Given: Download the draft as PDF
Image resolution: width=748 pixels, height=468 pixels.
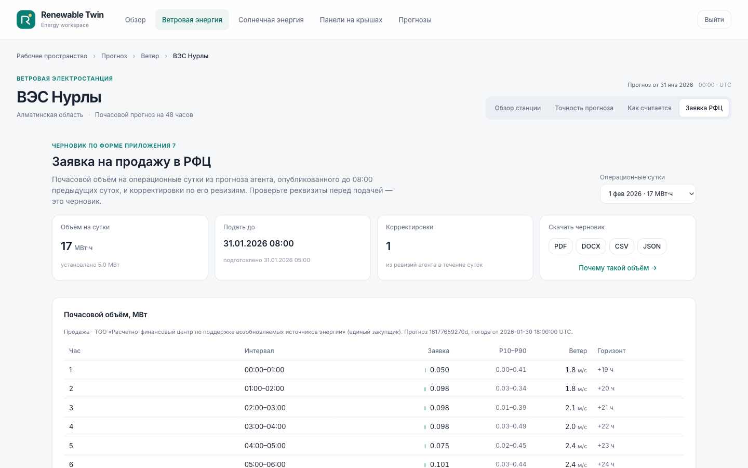Looking at the screenshot, I should click(x=560, y=246).
